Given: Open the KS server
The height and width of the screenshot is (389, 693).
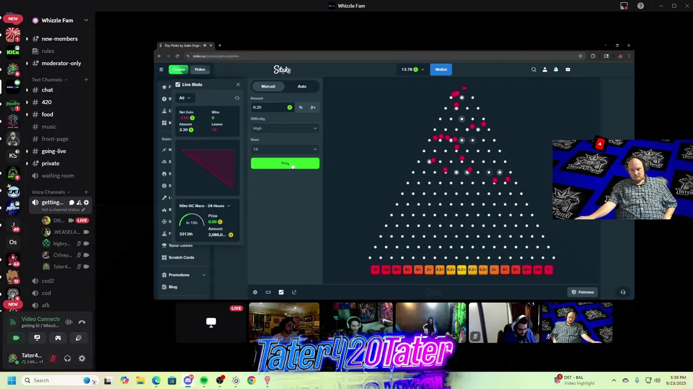Looking at the screenshot, I should [13, 156].
